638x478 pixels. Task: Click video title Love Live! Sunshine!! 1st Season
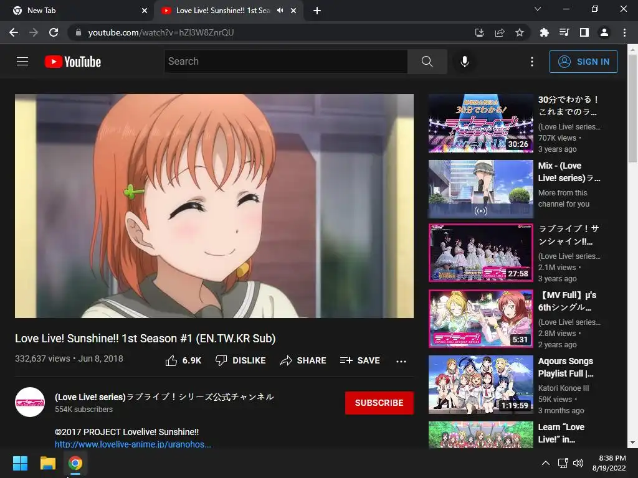[145, 338]
